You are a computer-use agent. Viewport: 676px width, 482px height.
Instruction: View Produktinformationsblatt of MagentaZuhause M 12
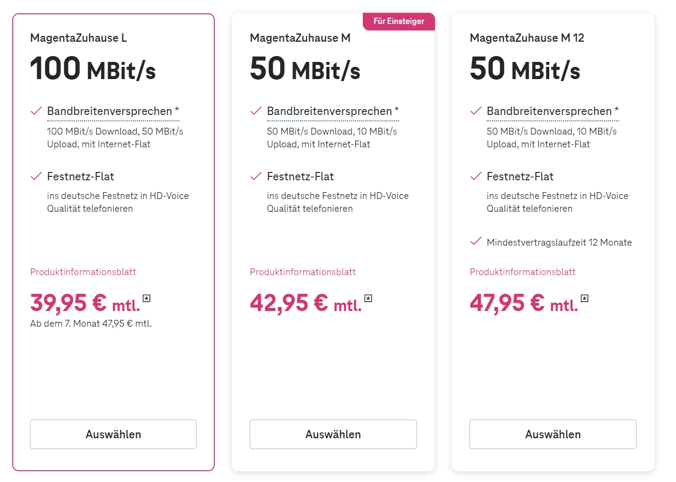coord(523,272)
